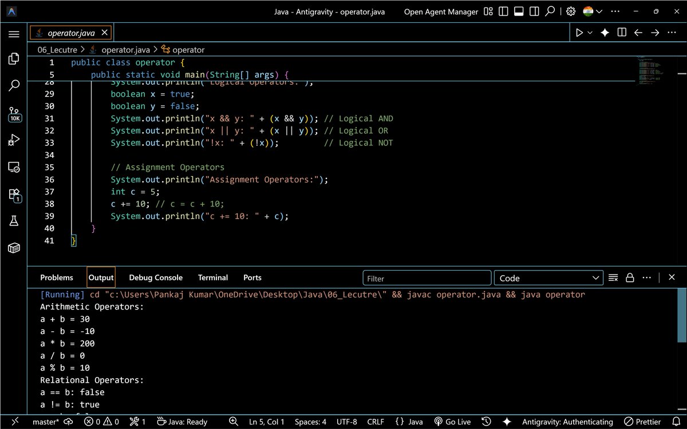Click 06_Lecutre breadcrumb folder

coord(57,50)
